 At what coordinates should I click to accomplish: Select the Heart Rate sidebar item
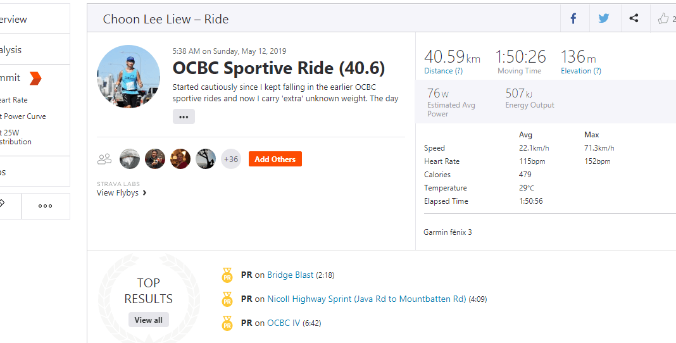pos(13,100)
